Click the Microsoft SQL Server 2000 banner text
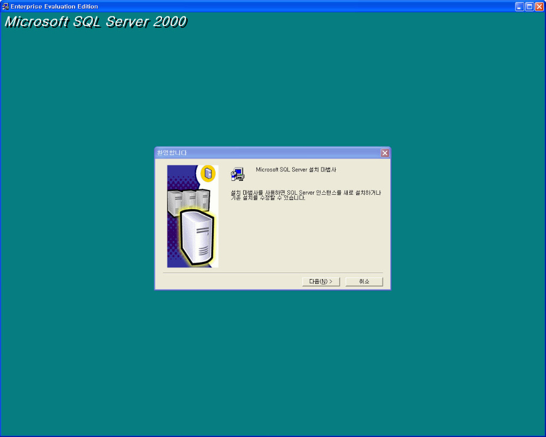546x437 pixels. 96,21
